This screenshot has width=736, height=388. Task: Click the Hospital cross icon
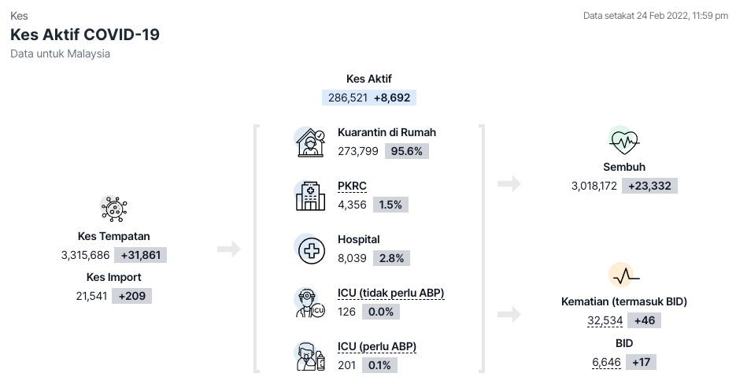pyautogui.click(x=310, y=249)
